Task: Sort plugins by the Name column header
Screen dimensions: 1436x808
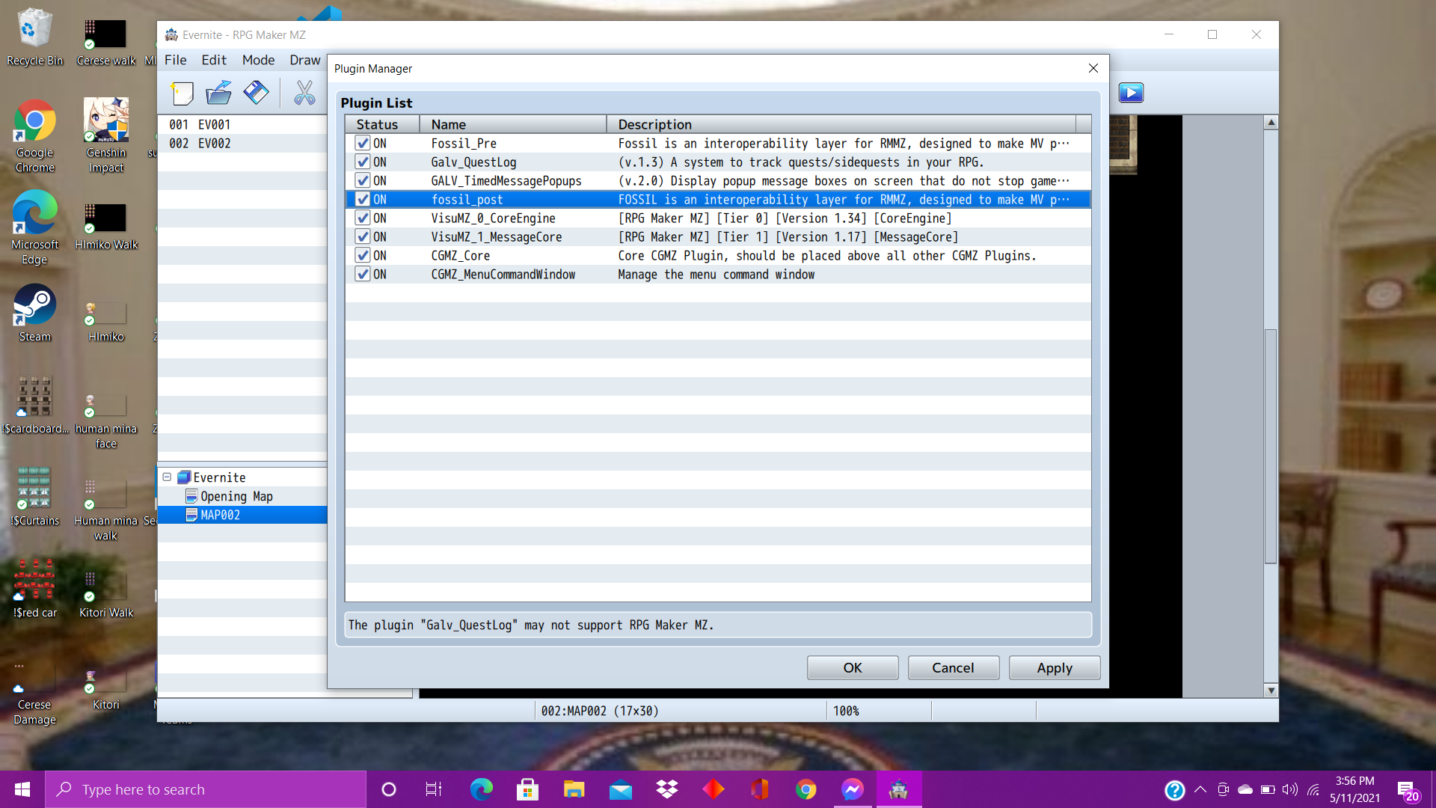Action: point(513,124)
